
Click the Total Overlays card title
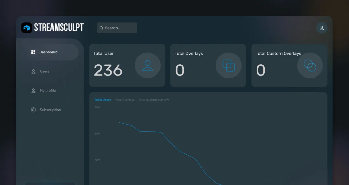coord(189,53)
